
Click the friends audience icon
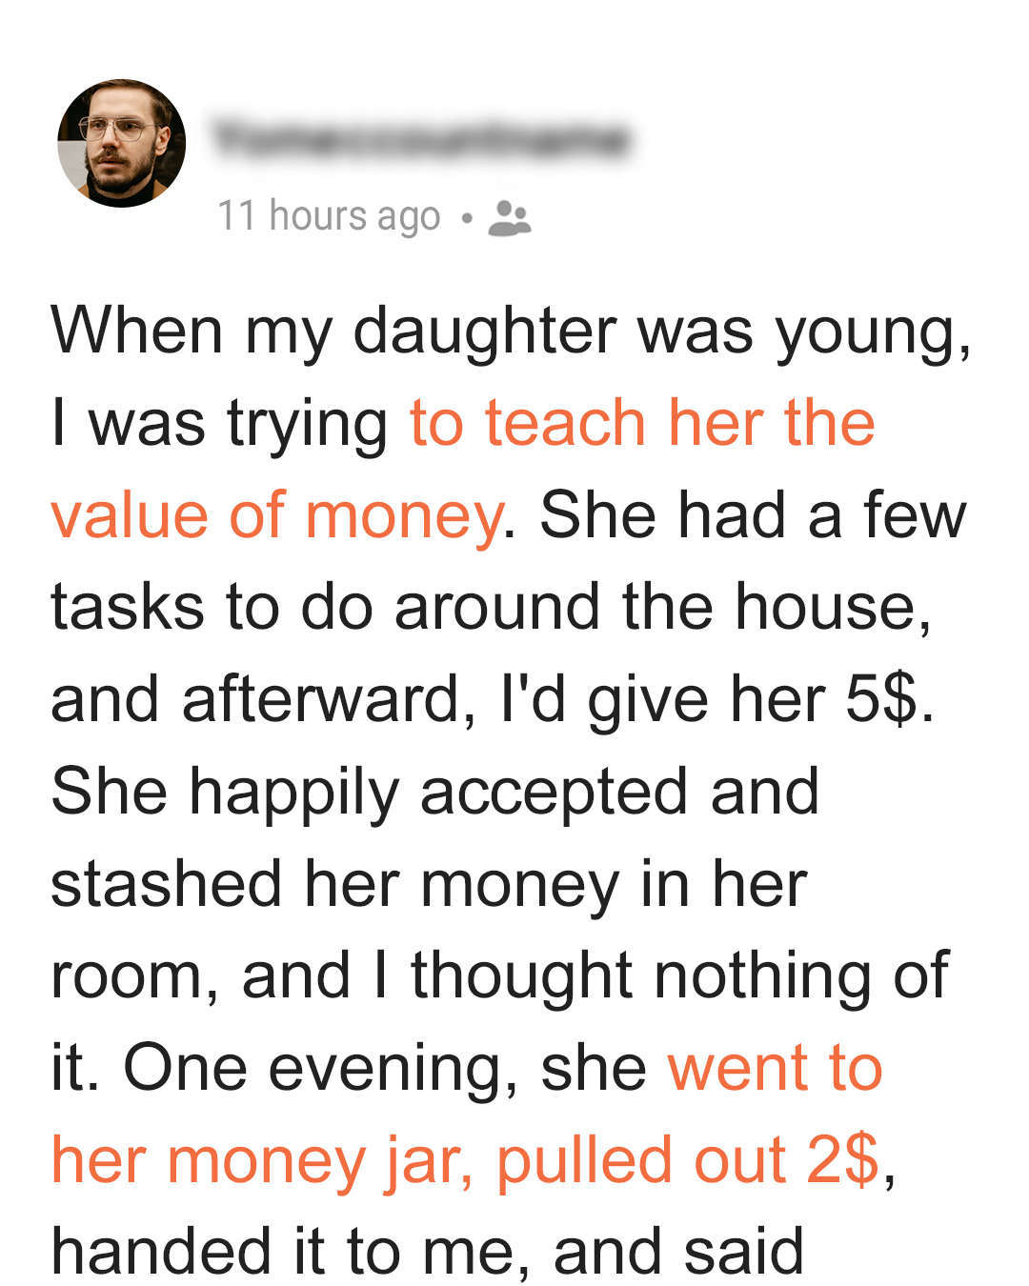pyautogui.click(x=510, y=217)
